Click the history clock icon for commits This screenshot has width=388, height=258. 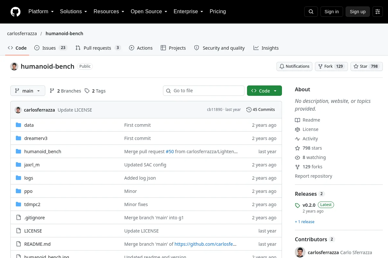coord(249,110)
